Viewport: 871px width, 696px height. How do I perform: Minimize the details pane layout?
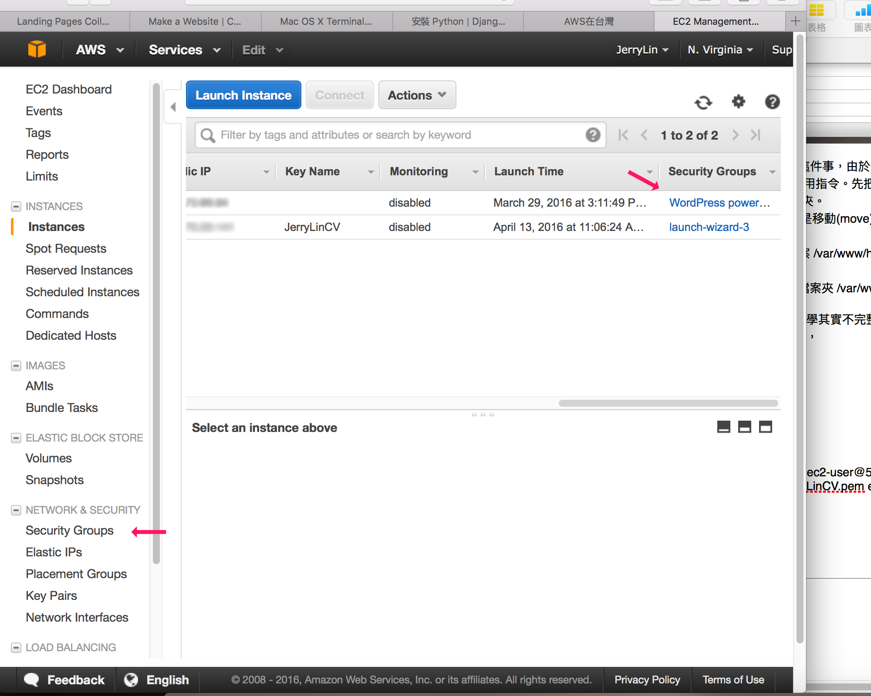click(723, 427)
